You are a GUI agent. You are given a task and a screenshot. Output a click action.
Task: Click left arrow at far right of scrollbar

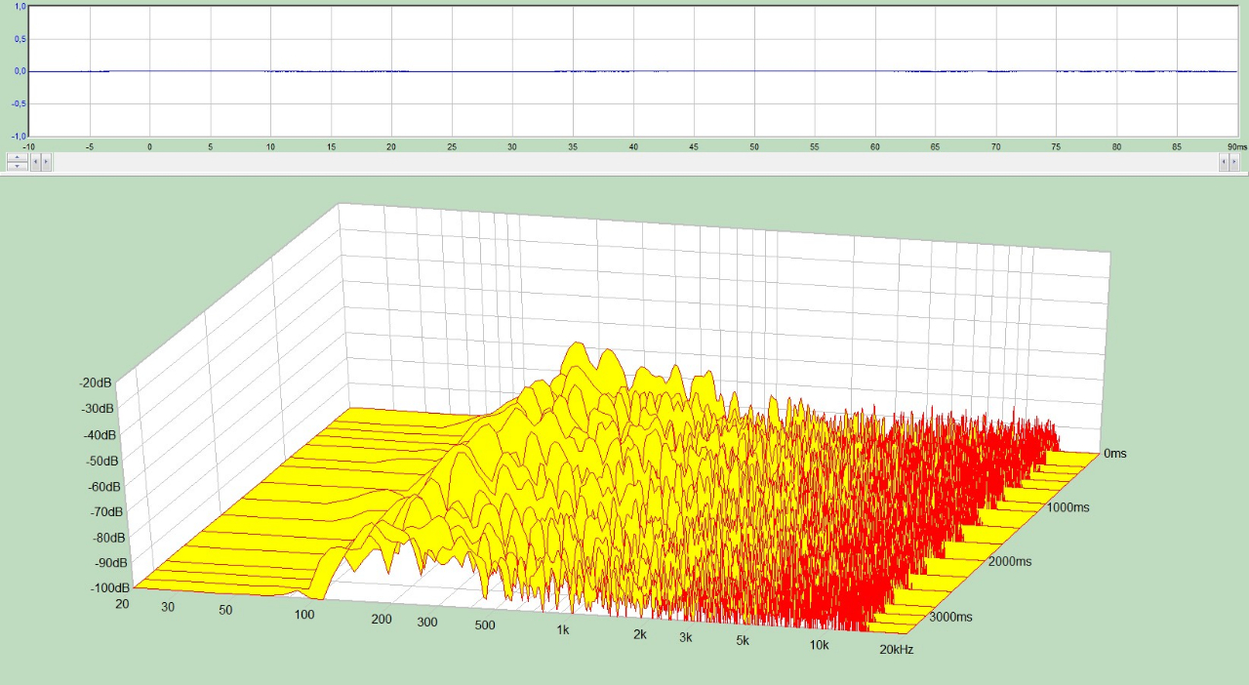1224,162
